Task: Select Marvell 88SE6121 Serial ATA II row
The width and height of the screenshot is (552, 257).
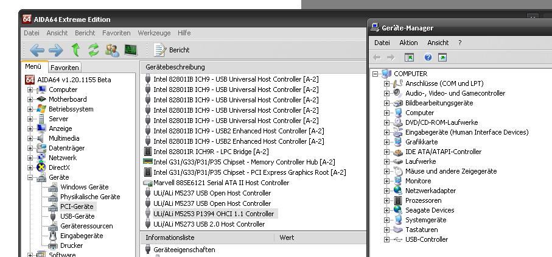Action: 221,183
